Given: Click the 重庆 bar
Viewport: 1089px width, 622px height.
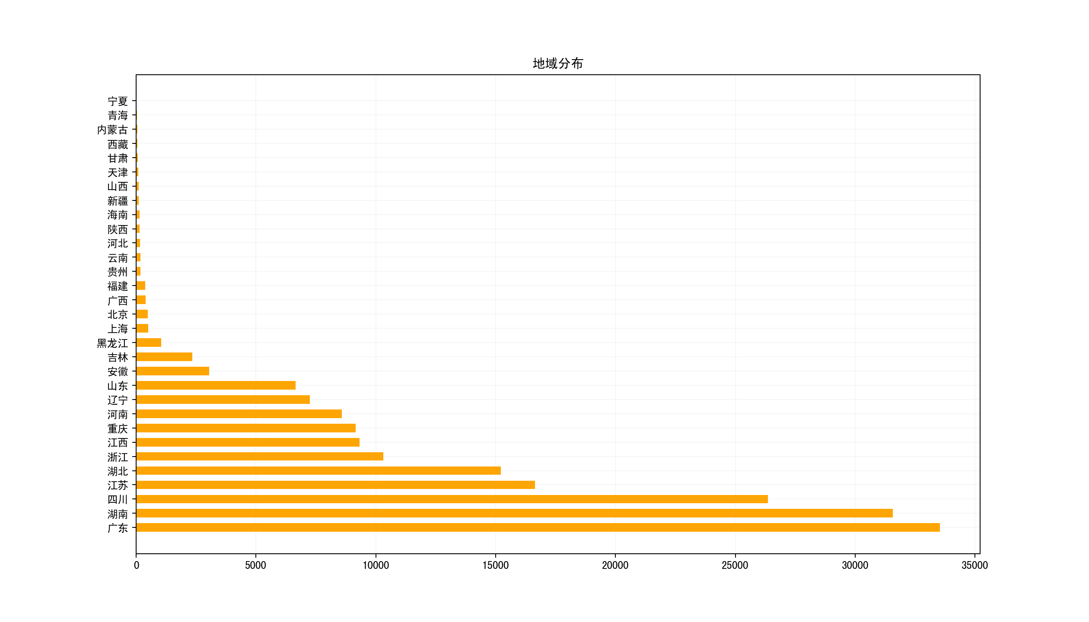Looking at the screenshot, I should click(x=246, y=428).
